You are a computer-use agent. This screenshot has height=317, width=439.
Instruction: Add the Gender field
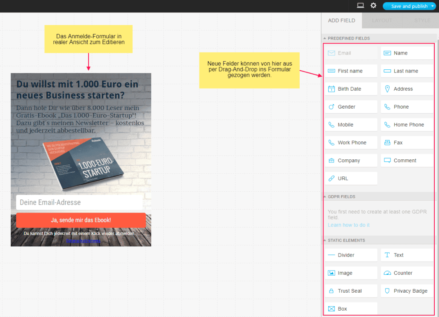pyautogui.click(x=351, y=107)
